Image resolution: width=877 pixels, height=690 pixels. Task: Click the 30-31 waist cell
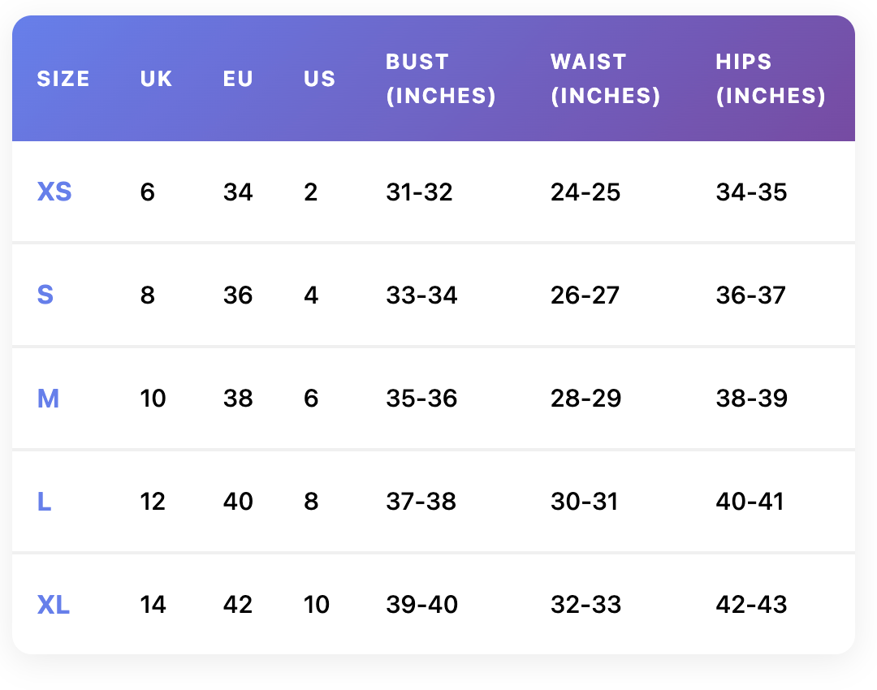click(585, 502)
